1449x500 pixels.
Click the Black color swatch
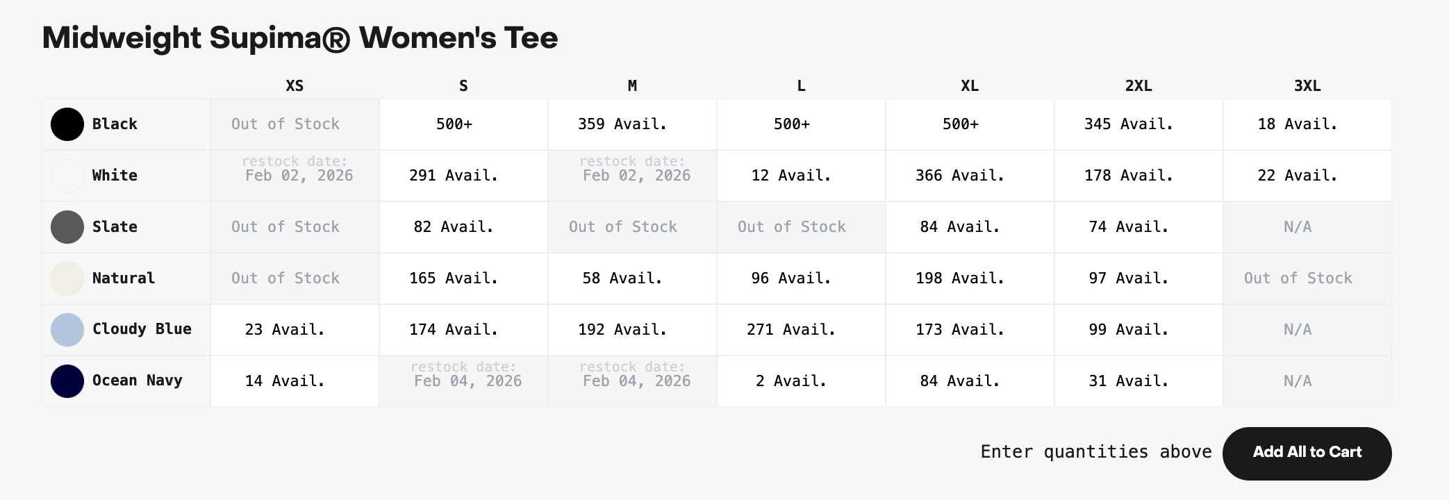pos(67,124)
